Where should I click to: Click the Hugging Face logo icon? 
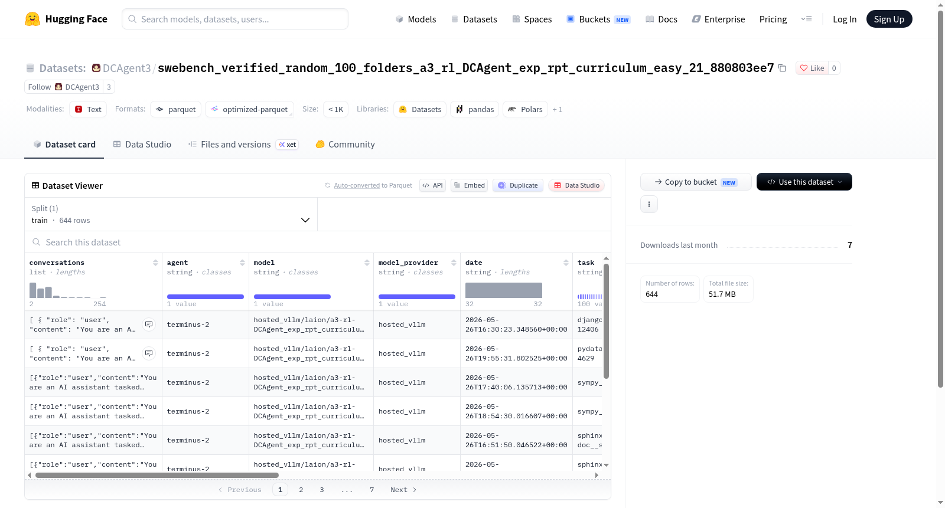(32, 19)
